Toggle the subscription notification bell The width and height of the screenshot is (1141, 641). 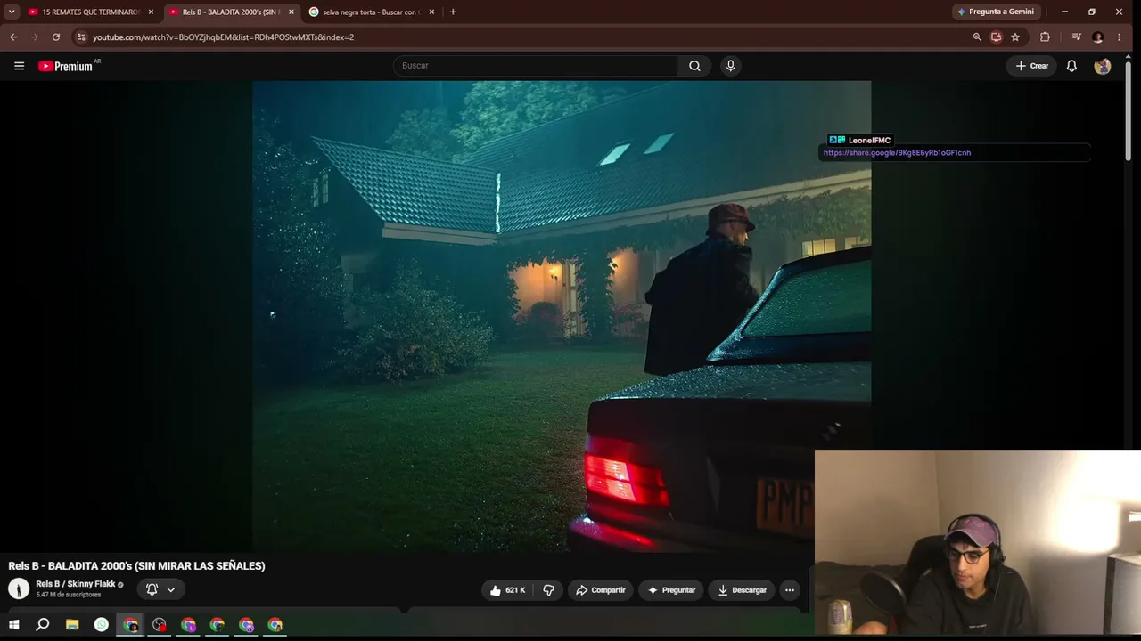tap(152, 589)
